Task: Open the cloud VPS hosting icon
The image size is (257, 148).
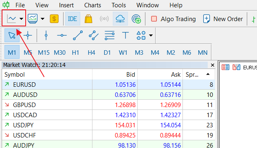Action: click(x=120, y=19)
